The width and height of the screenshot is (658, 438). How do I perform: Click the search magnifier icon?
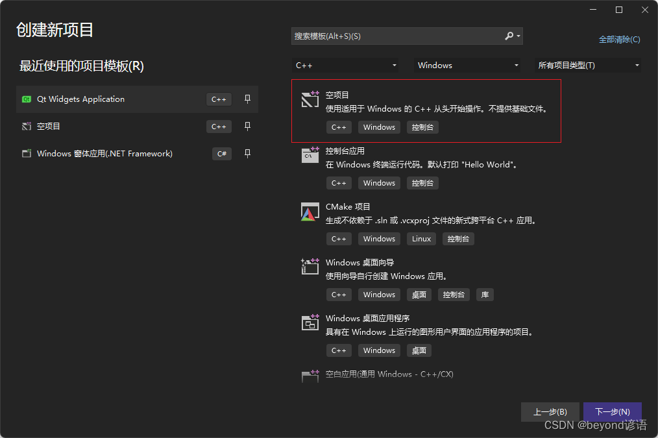pyautogui.click(x=509, y=36)
